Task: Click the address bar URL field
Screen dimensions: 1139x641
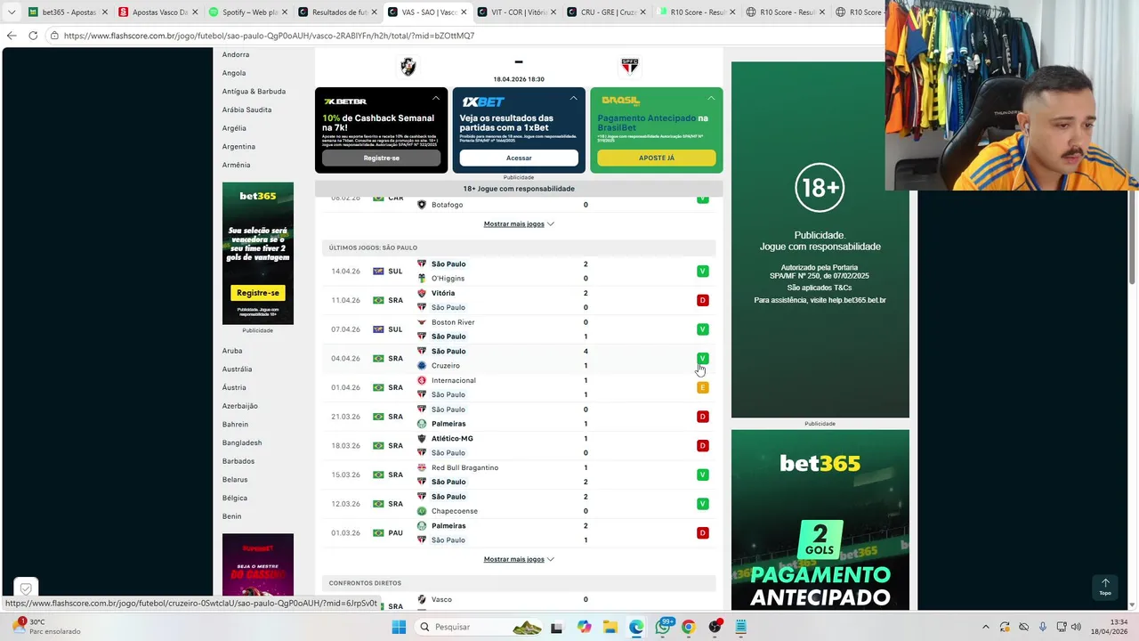Action: coord(463,36)
